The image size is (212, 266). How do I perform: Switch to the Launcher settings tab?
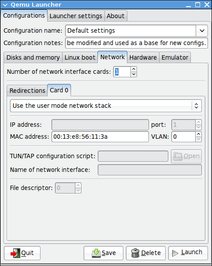(x=76, y=16)
